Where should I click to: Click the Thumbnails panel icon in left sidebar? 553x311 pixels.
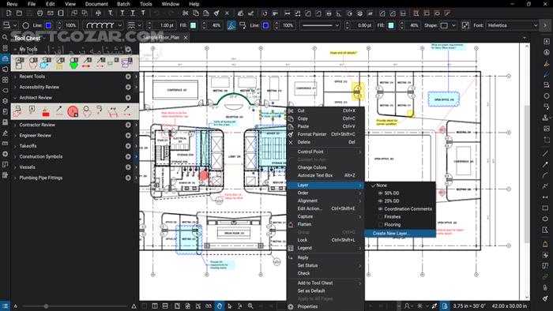pyautogui.click(x=5, y=80)
